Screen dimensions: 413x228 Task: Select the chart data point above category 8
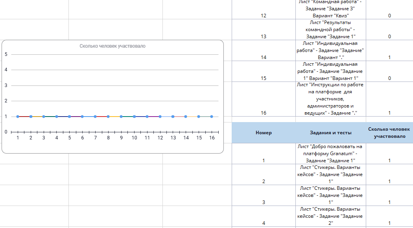click(108, 117)
